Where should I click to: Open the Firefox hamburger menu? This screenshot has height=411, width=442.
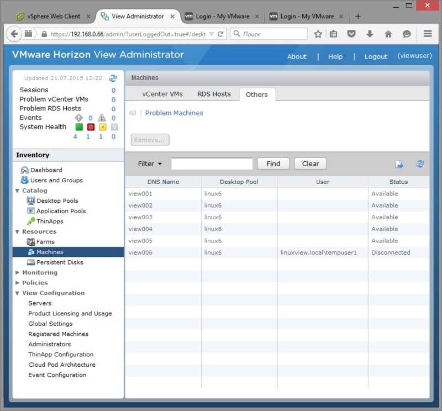(x=428, y=34)
